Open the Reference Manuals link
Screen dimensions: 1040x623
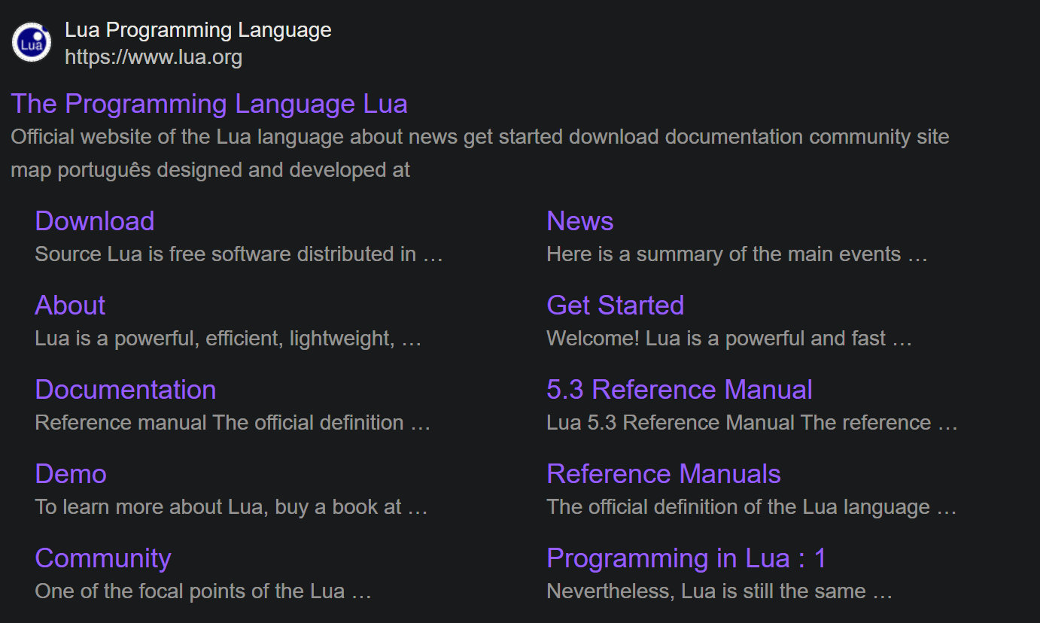pyautogui.click(x=663, y=474)
